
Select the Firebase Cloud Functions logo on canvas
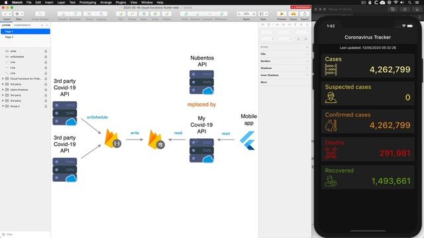coord(113,138)
